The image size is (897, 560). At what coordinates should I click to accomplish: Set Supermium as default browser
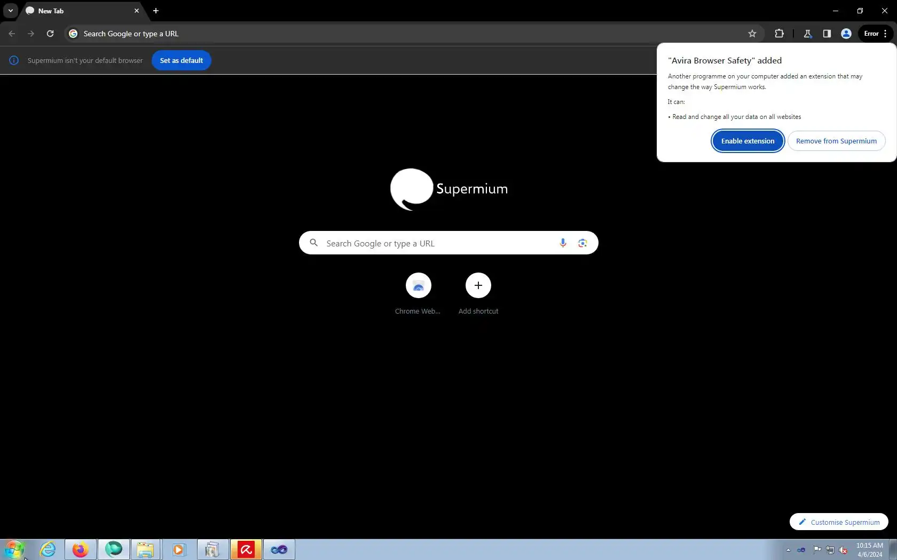[182, 60]
